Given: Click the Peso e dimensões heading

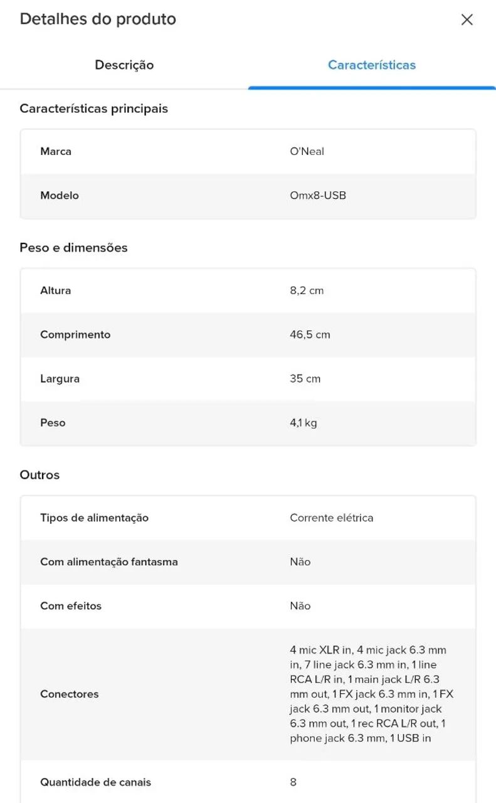Looking at the screenshot, I should 74,248.
